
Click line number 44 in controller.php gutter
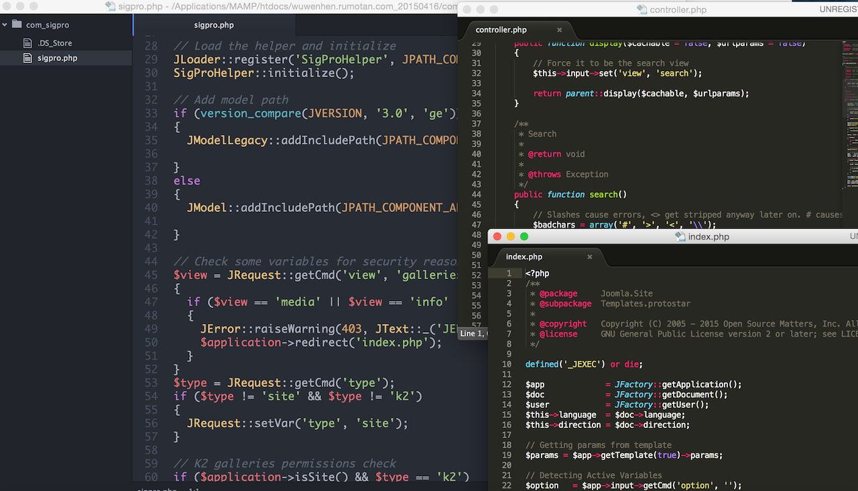(477, 195)
